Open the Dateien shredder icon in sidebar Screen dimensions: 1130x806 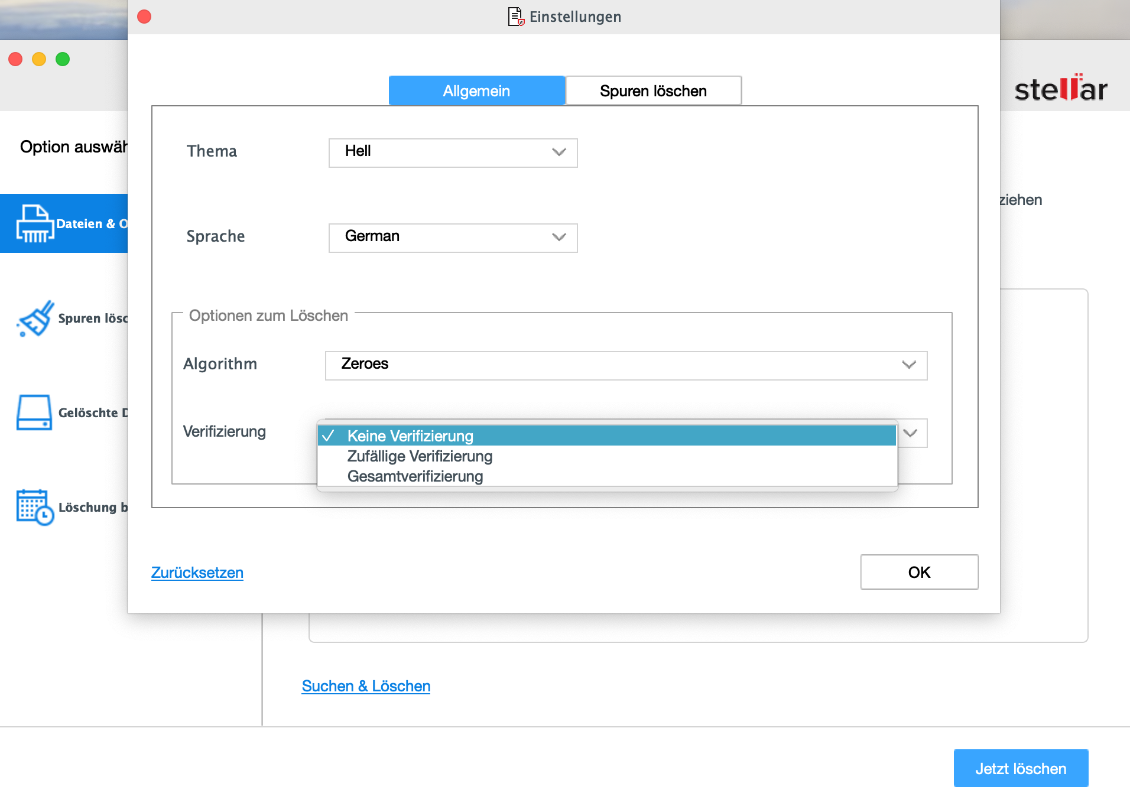coord(34,223)
